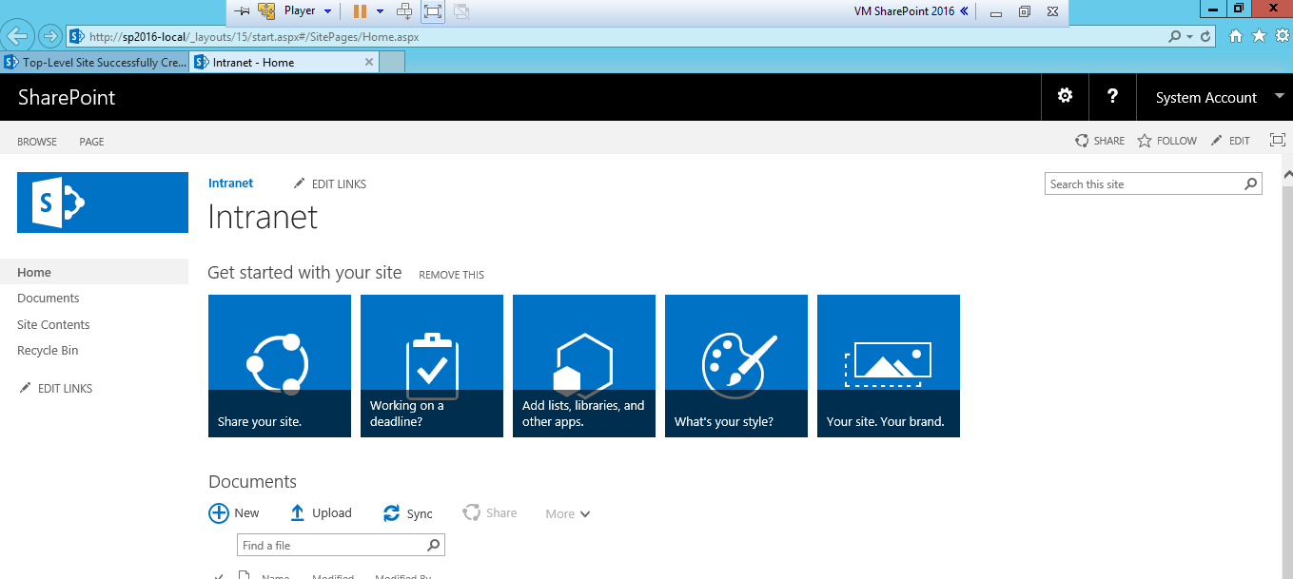This screenshot has width=1293, height=579.
Task: Click the page scrollbar up arrow
Action: pos(1287,175)
